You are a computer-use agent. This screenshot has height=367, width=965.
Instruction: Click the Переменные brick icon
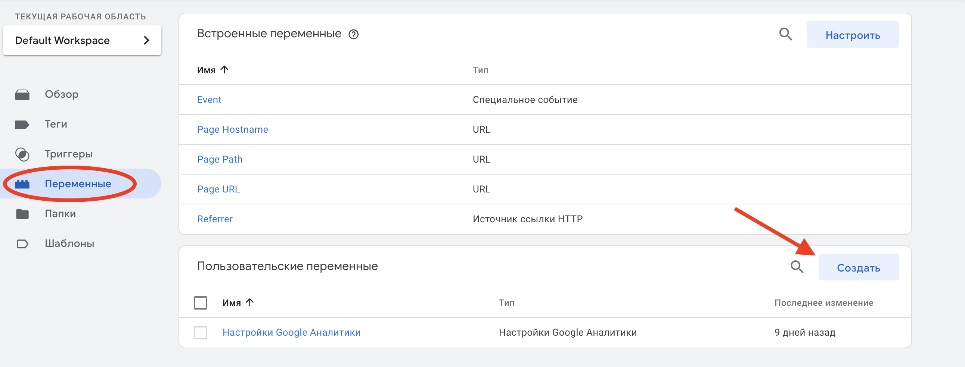tap(22, 184)
